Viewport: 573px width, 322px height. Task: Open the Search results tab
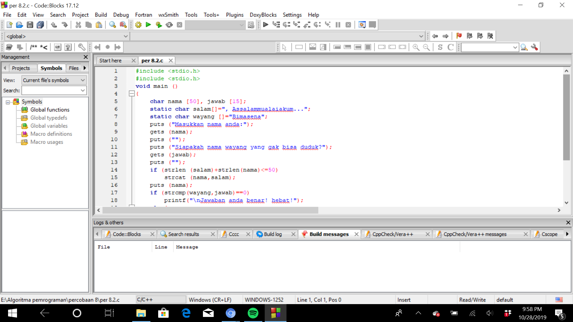pyautogui.click(x=184, y=234)
